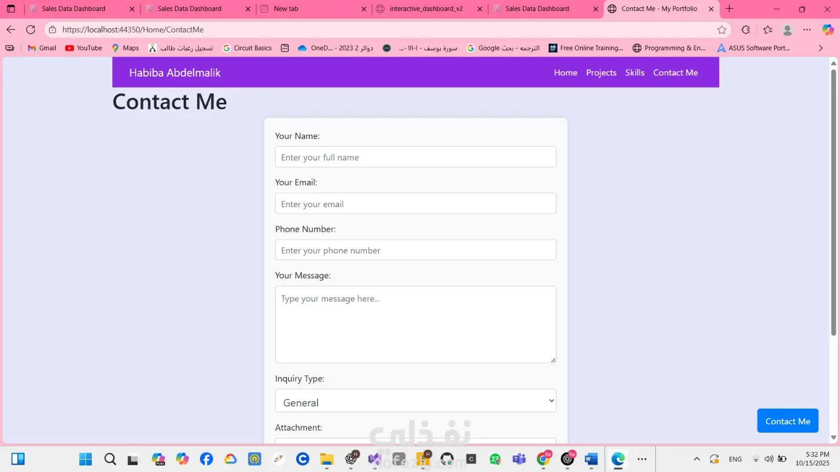Viewport: 840px width, 472px height.
Task: Close the interactive_dashboard_v2 tab
Action: [480, 9]
